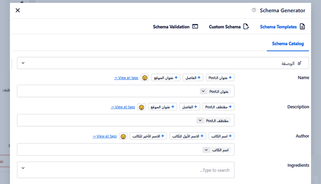Image resolution: width=321 pixels, height=184 pixels.
Task: Add عنوان الموقع tag in Description row
Action: point(162,107)
